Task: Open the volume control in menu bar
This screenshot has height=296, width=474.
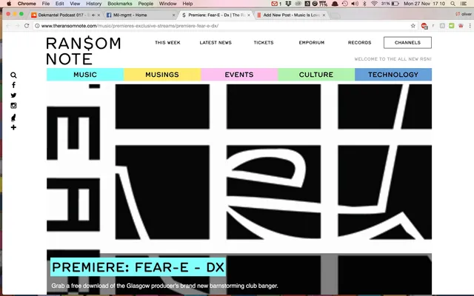Action: click(355, 4)
